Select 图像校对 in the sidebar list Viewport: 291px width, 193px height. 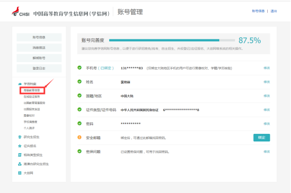[x=29, y=116]
